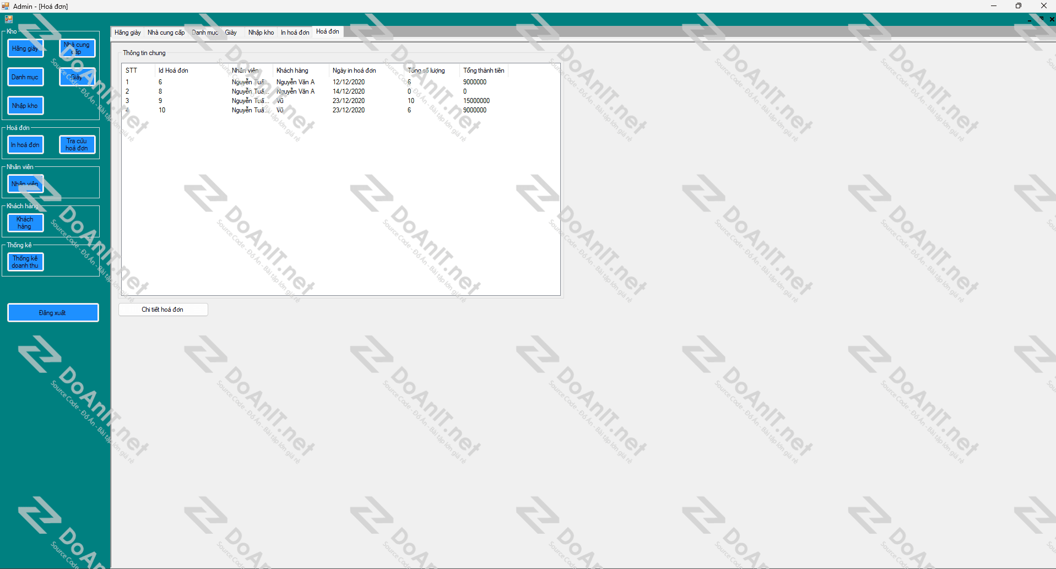Sort by Id Hoá đơn column header
Viewport: 1056px width, 569px height.
click(192, 71)
